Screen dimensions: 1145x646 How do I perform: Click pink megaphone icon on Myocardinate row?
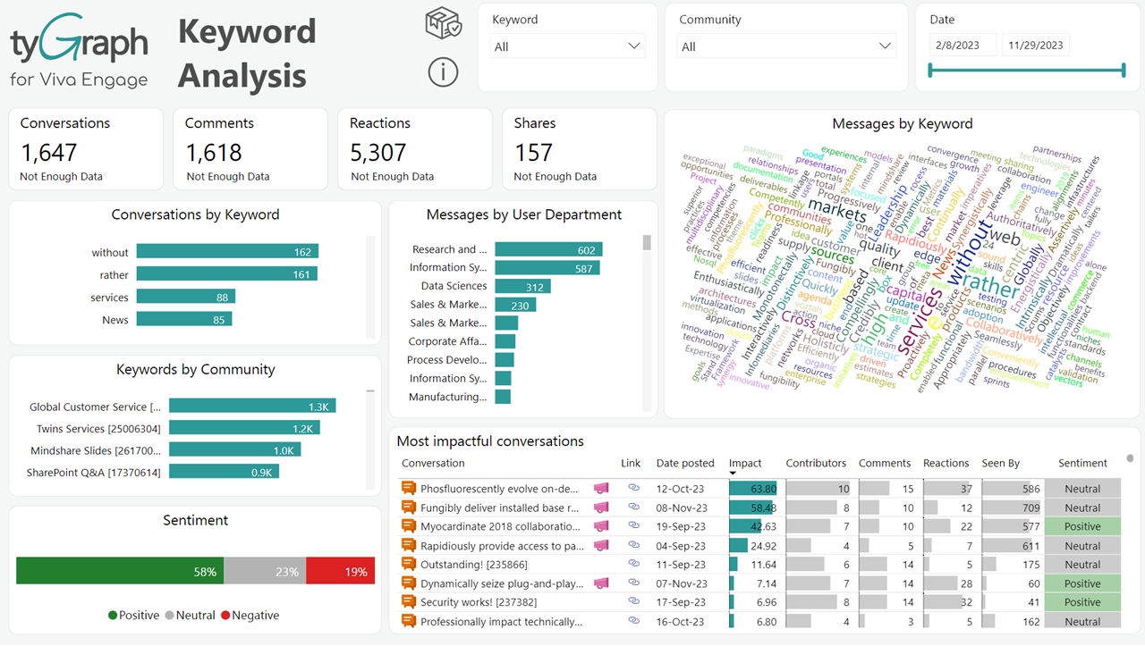(x=601, y=526)
